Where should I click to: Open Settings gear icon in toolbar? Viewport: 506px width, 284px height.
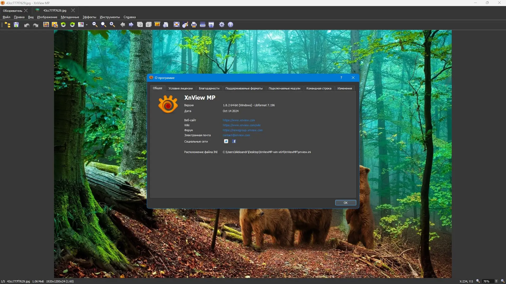pyautogui.click(x=222, y=25)
